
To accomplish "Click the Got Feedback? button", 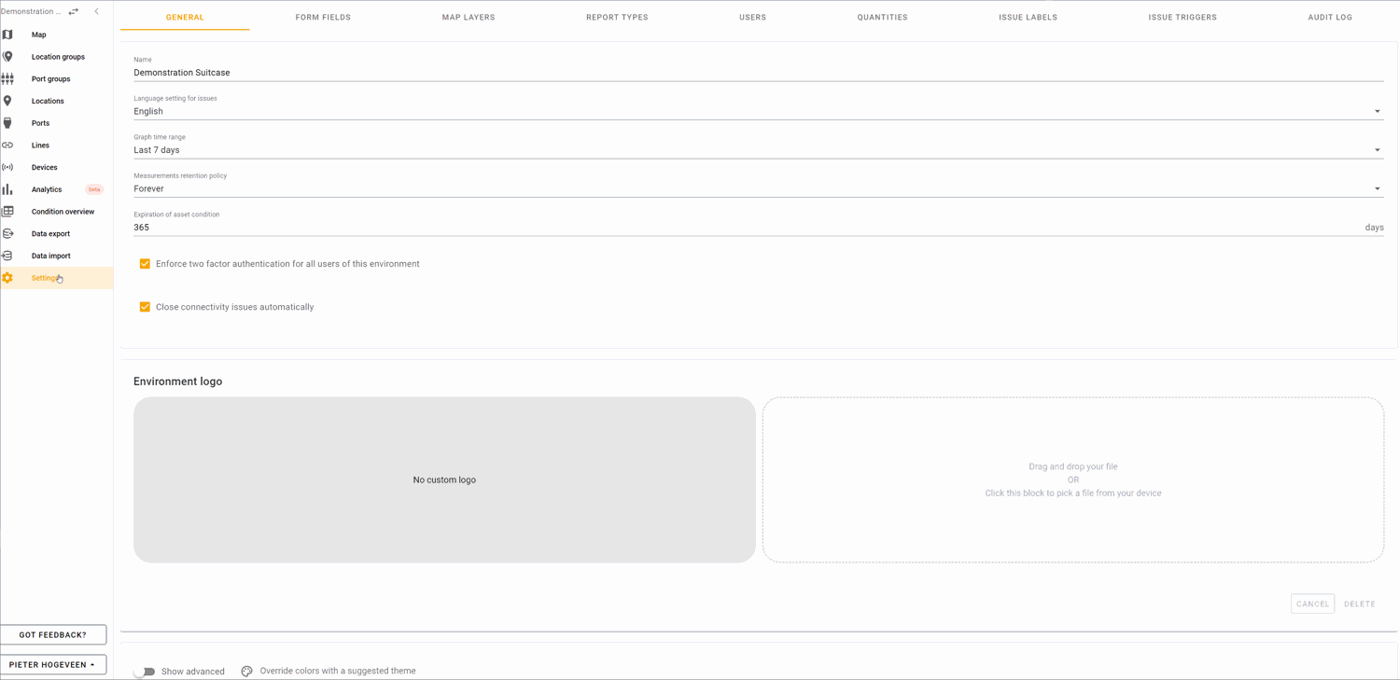I will tap(53, 634).
